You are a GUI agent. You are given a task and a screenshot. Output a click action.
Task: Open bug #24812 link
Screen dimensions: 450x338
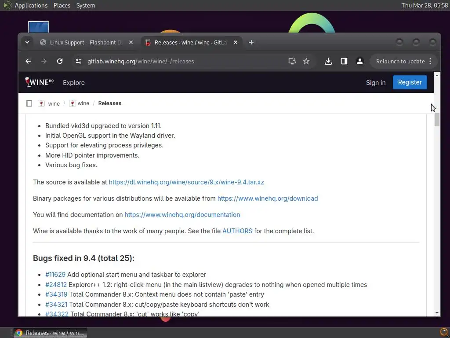56,285
